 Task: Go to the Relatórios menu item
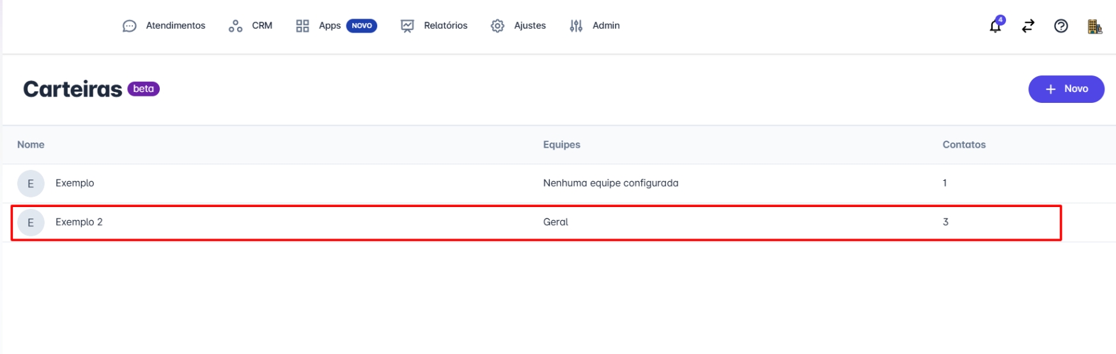pyautogui.click(x=446, y=26)
